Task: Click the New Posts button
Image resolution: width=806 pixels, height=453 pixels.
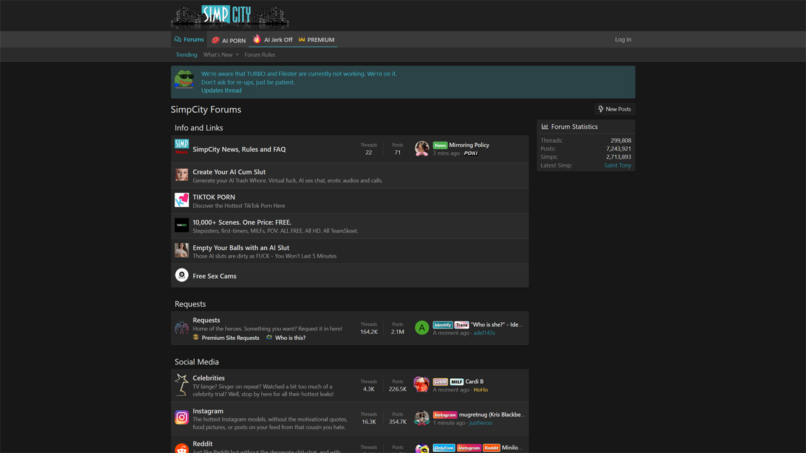Action: tap(614, 109)
